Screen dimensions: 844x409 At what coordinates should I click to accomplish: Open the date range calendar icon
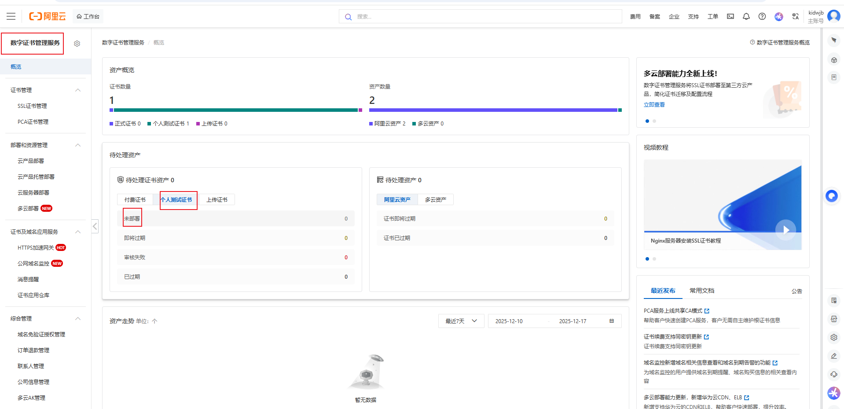point(612,321)
